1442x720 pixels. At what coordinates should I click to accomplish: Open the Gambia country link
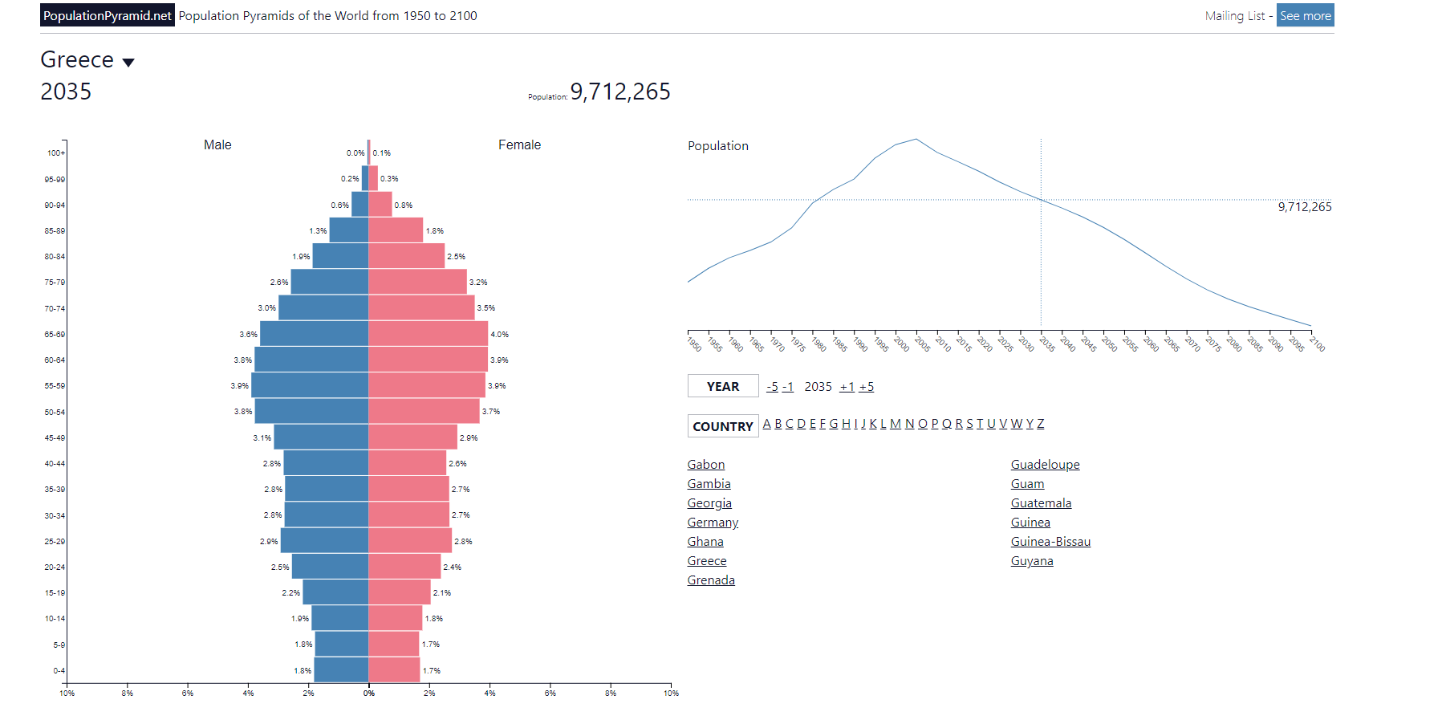coord(709,484)
